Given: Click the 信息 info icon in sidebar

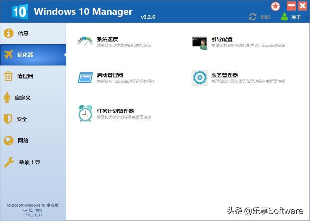Looking at the screenshot, I should 8,33.
